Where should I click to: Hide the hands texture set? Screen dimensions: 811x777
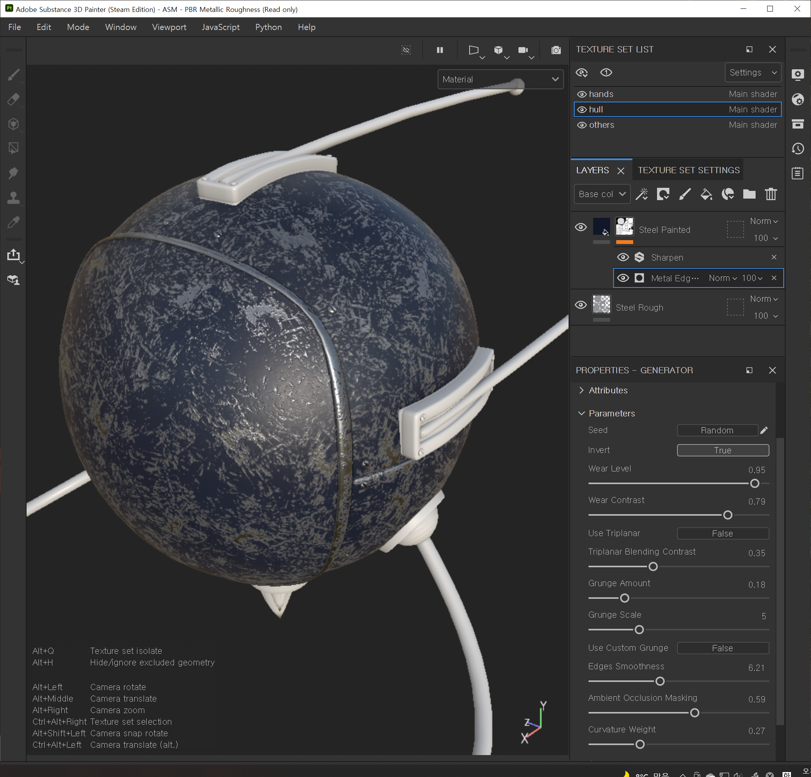click(582, 94)
